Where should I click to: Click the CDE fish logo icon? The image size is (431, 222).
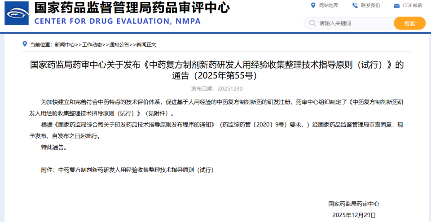pyautogui.click(x=17, y=13)
